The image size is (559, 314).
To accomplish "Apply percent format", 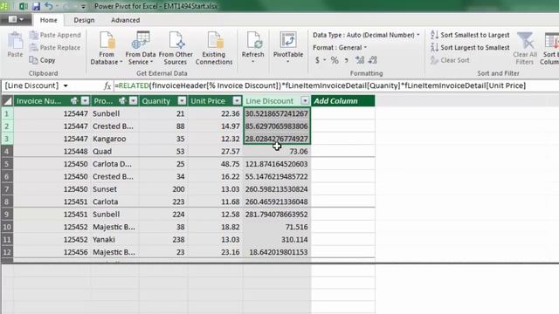I will (x=335, y=60).
